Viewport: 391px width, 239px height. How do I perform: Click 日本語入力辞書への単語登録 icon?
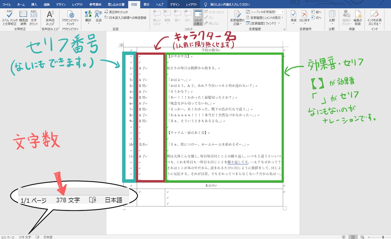[106, 18]
